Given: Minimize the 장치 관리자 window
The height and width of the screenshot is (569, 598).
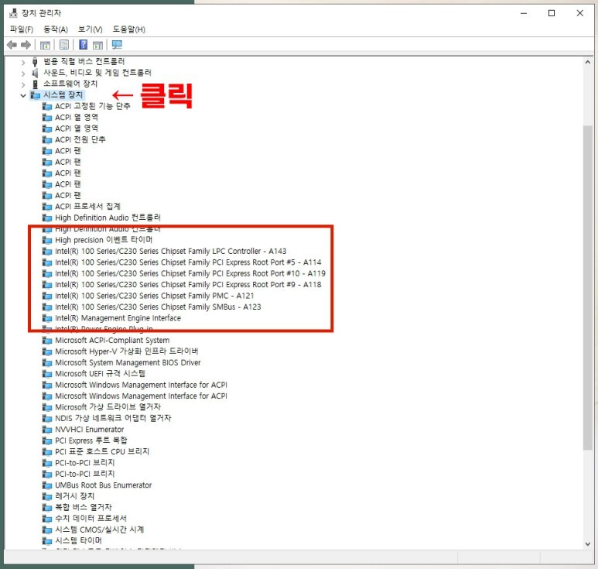Looking at the screenshot, I should point(524,13).
